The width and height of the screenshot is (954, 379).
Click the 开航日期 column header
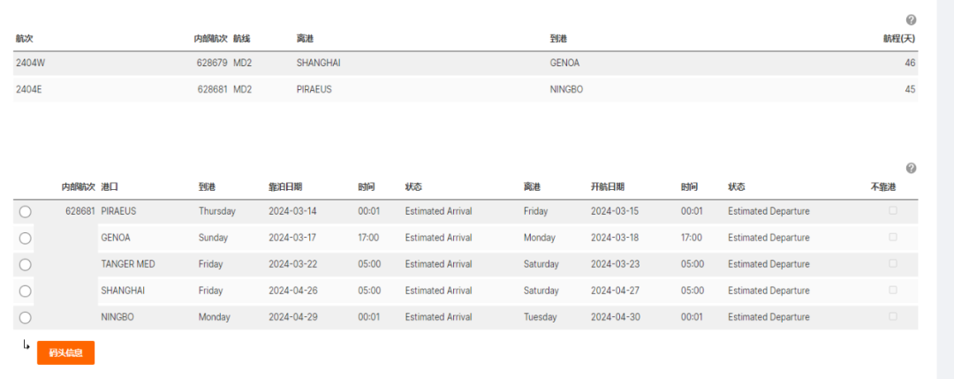tap(608, 187)
